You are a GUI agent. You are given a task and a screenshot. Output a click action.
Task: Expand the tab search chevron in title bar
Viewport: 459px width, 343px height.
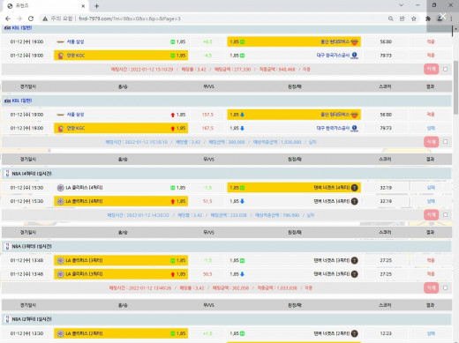[401, 5]
